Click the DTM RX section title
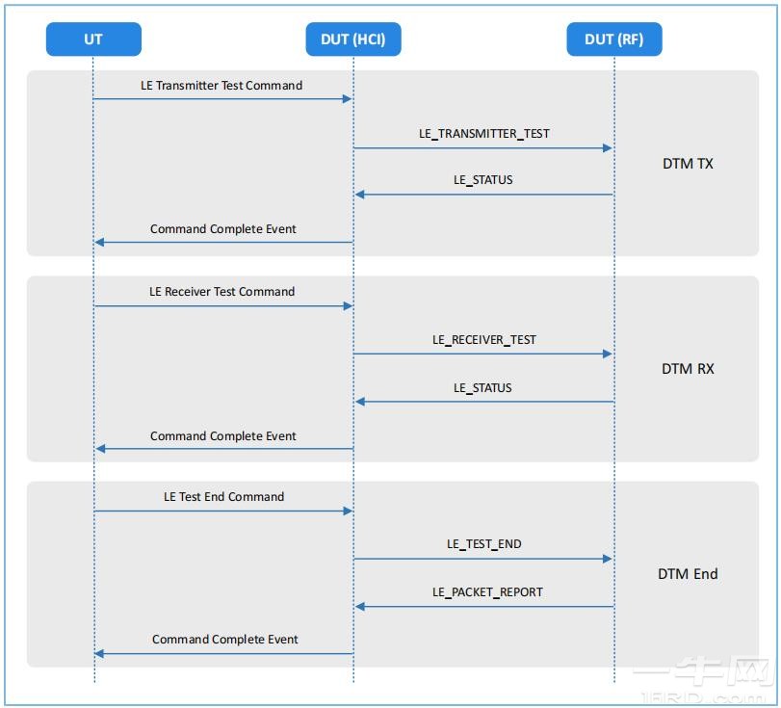This screenshot has width=781, height=708. pyautogui.click(x=688, y=369)
